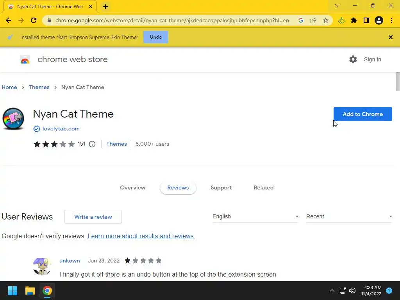Viewport: 400px width, 300px height.
Task: Open the clock and date
Action: [371, 291]
